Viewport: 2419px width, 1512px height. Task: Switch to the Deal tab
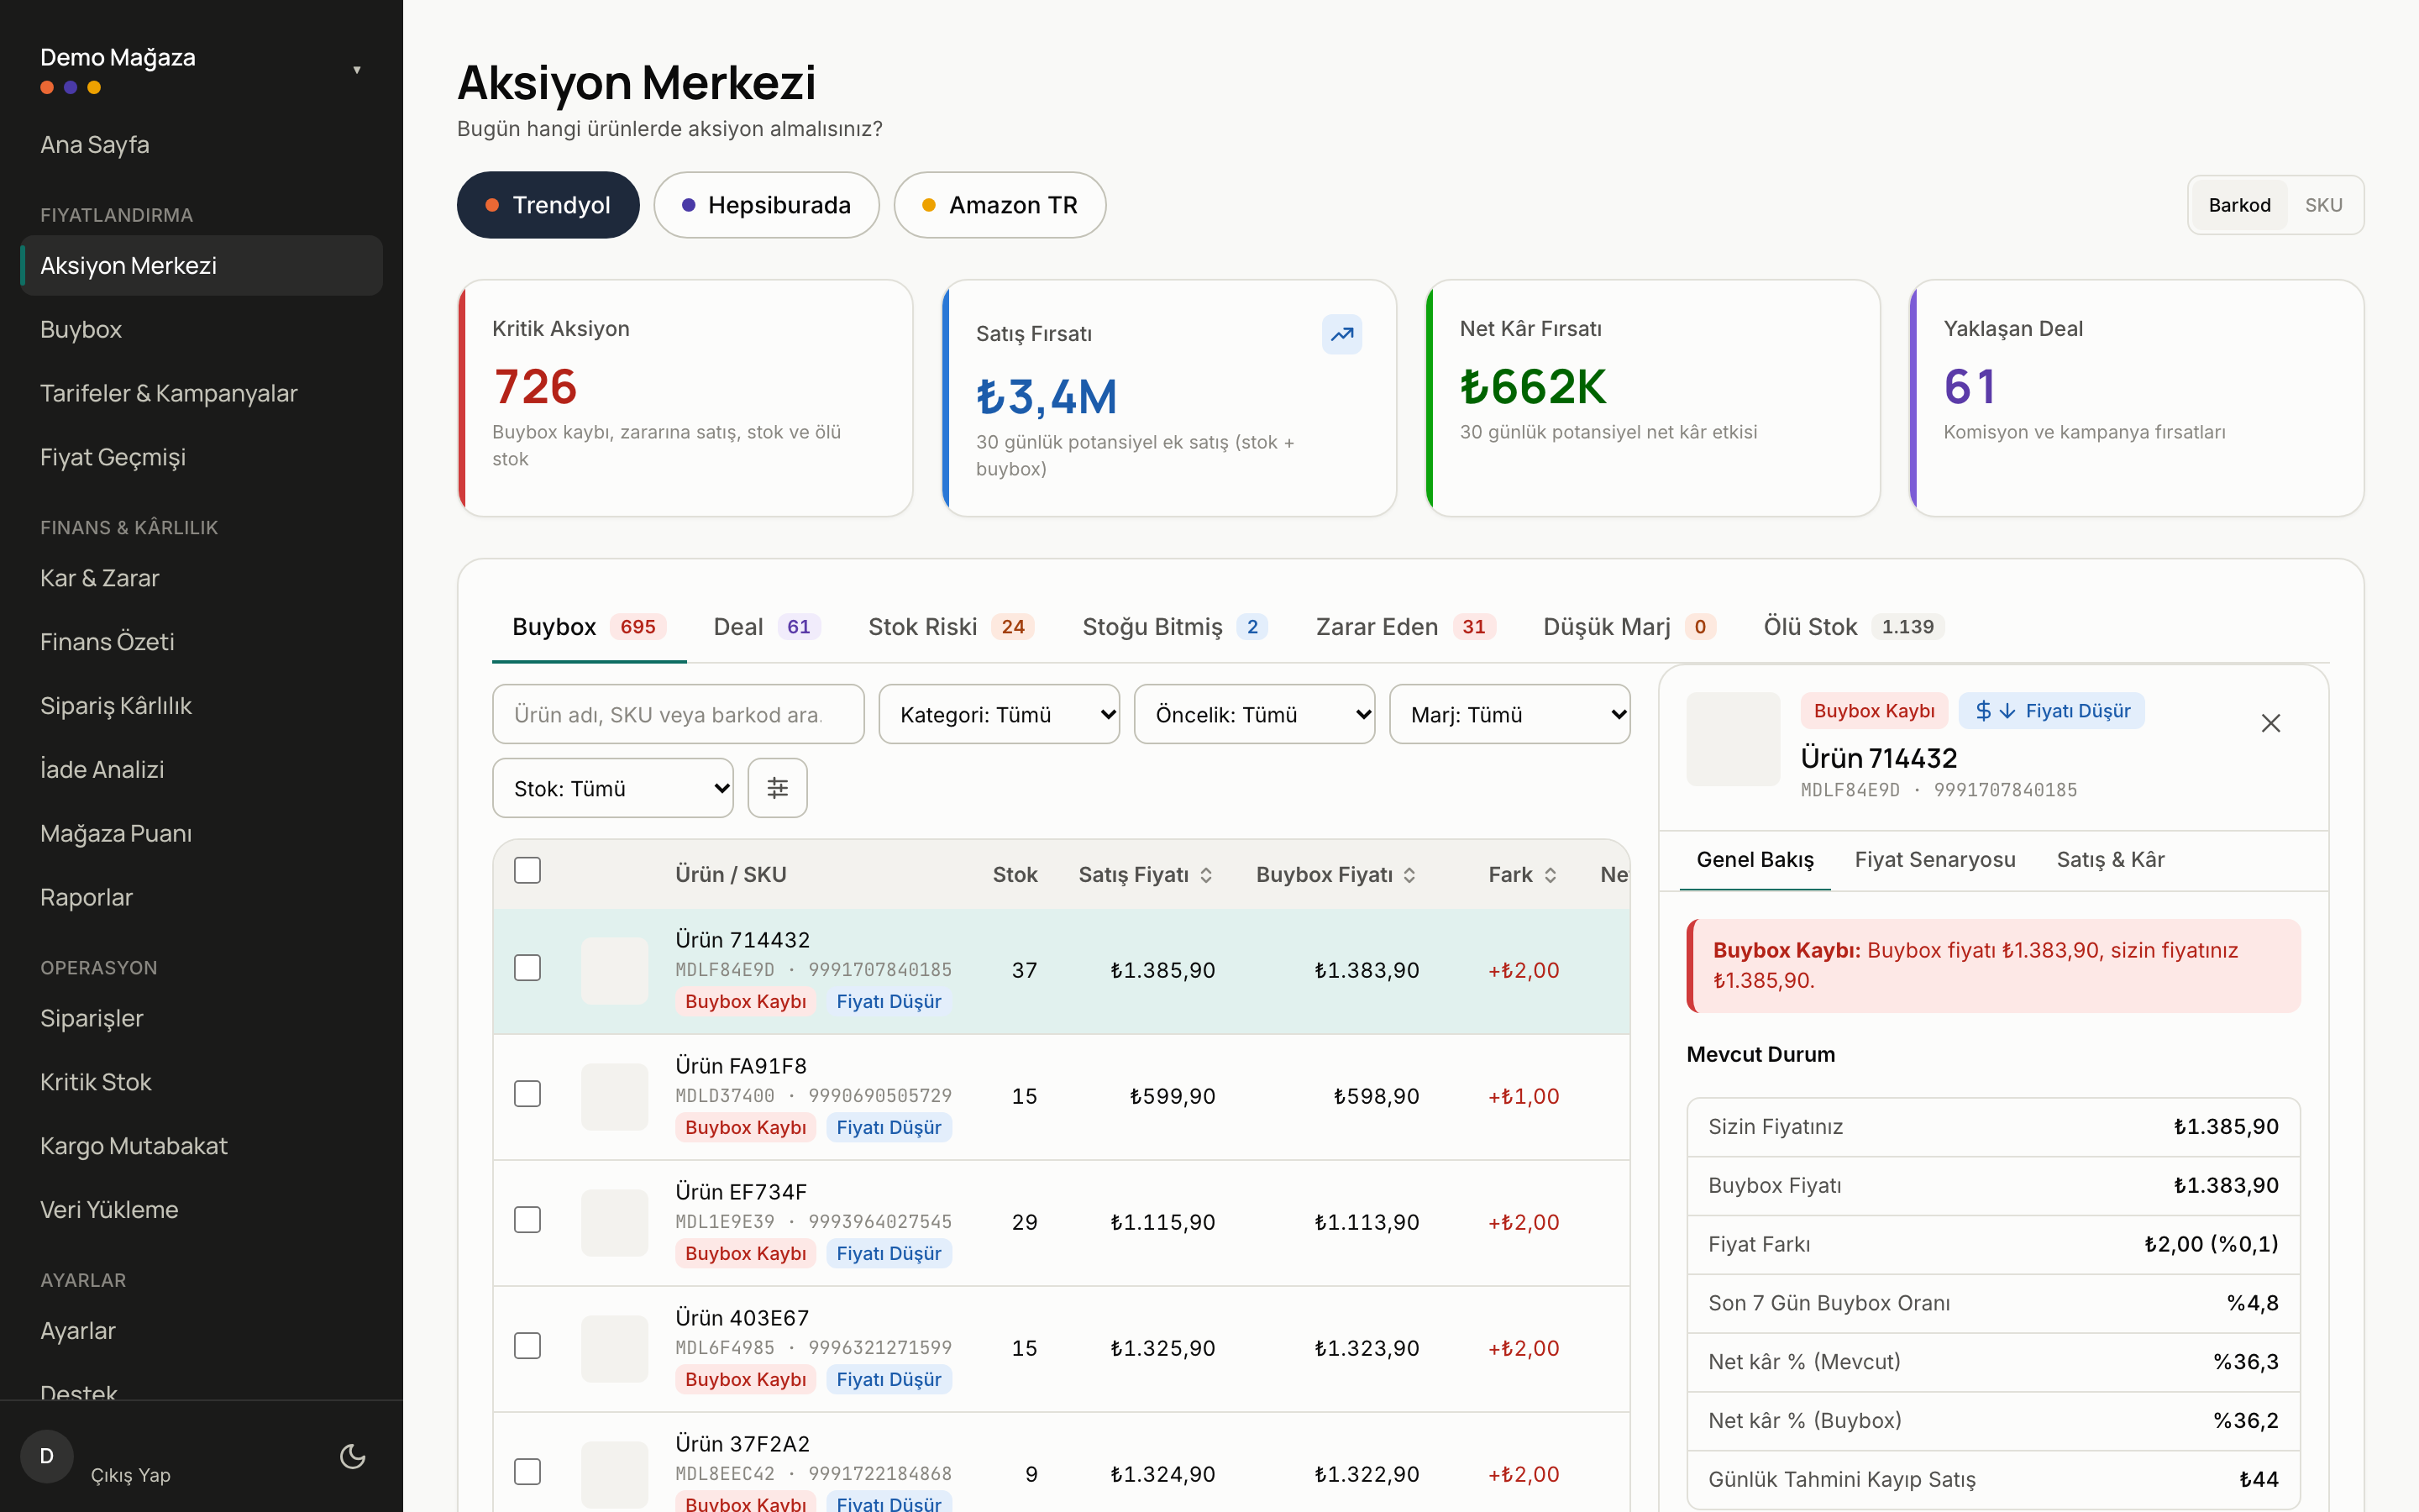click(767, 627)
